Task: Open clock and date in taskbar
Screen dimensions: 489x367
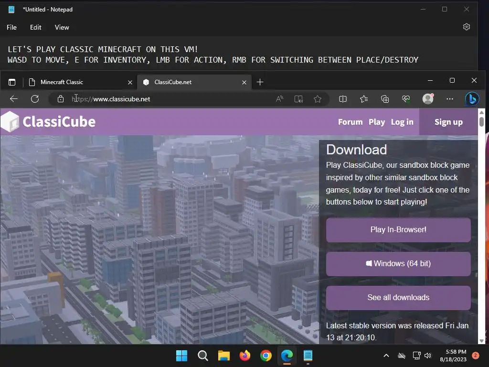Action: (x=453, y=356)
